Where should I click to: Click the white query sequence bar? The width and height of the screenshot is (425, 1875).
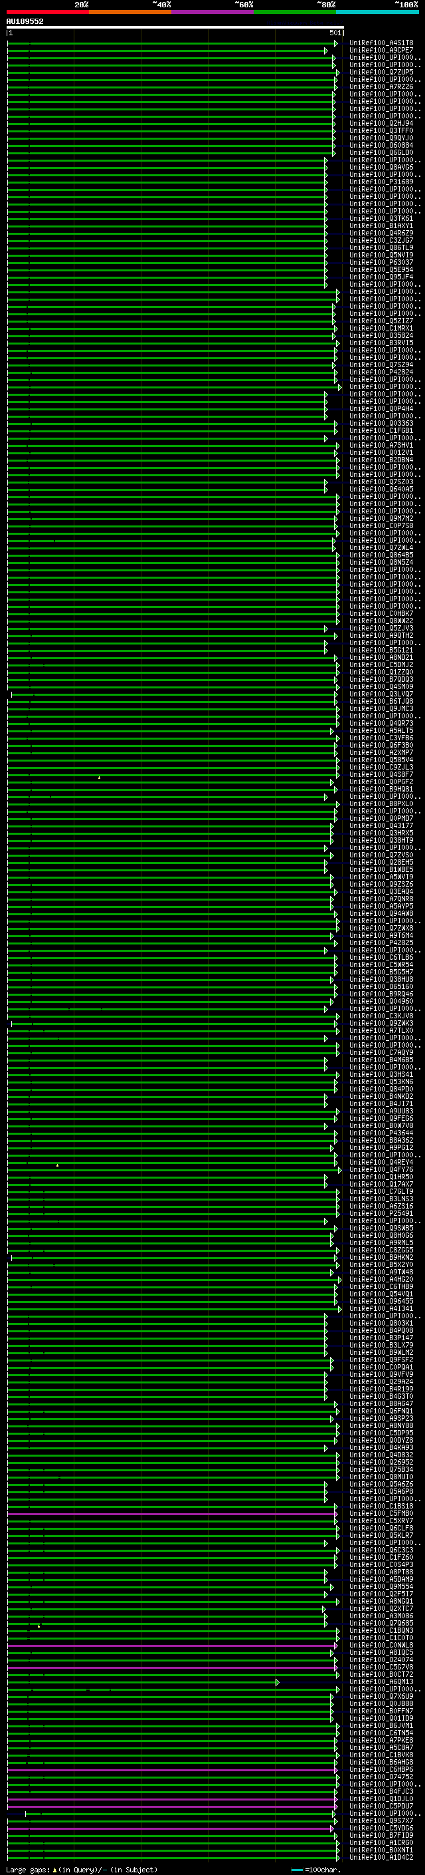tap(175, 28)
